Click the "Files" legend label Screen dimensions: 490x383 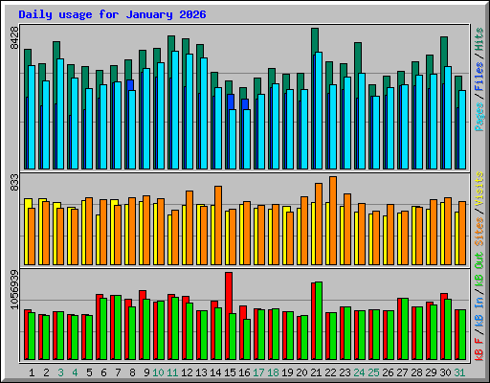(479, 77)
